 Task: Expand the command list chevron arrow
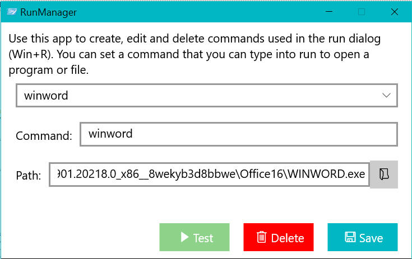click(386, 96)
